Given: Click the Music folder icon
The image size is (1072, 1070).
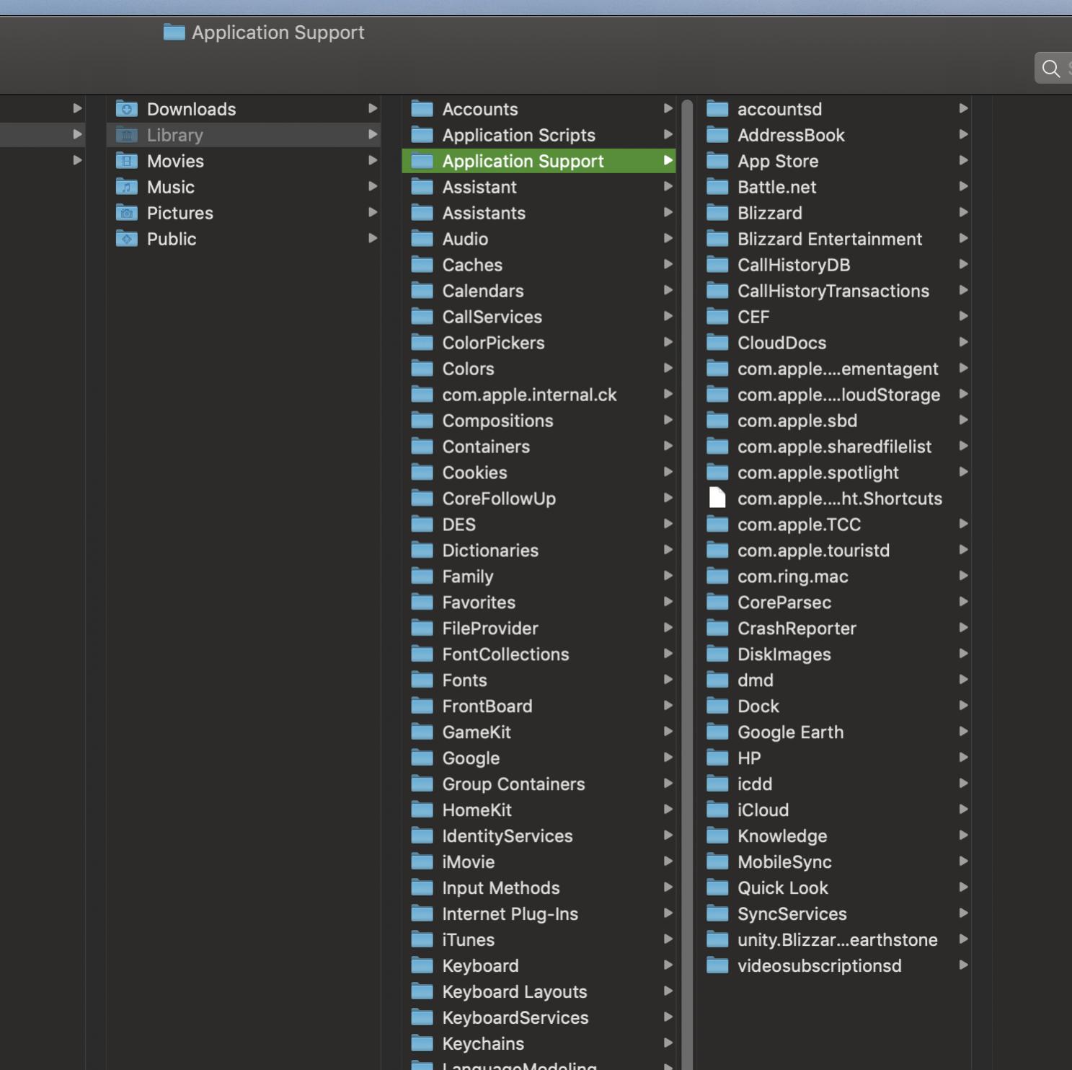Looking at the screenshot, I should coord(127,187).
